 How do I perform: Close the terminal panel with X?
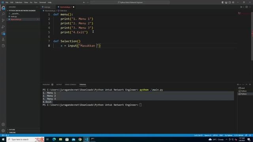coord(250,84)
